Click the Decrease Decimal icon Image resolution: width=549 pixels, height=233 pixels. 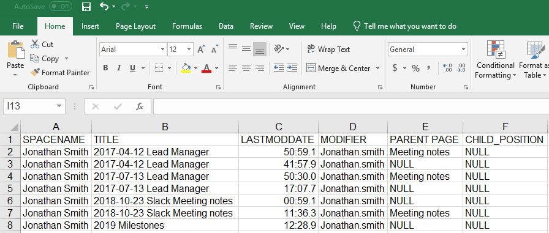[x=461, y=68]
